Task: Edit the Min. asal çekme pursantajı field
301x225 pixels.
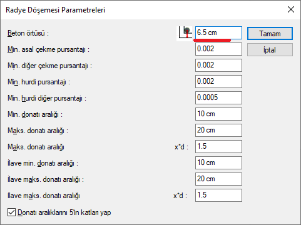Action: coord(218,49)
